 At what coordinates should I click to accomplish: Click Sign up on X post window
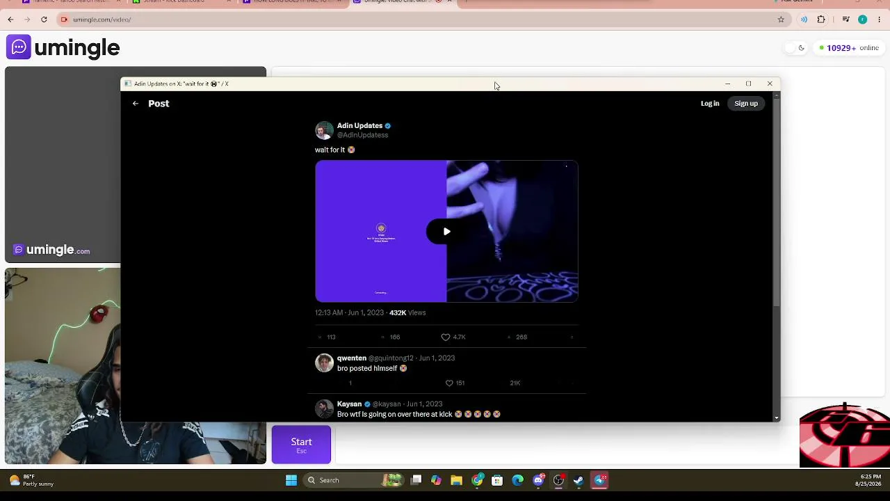[746, 104]
